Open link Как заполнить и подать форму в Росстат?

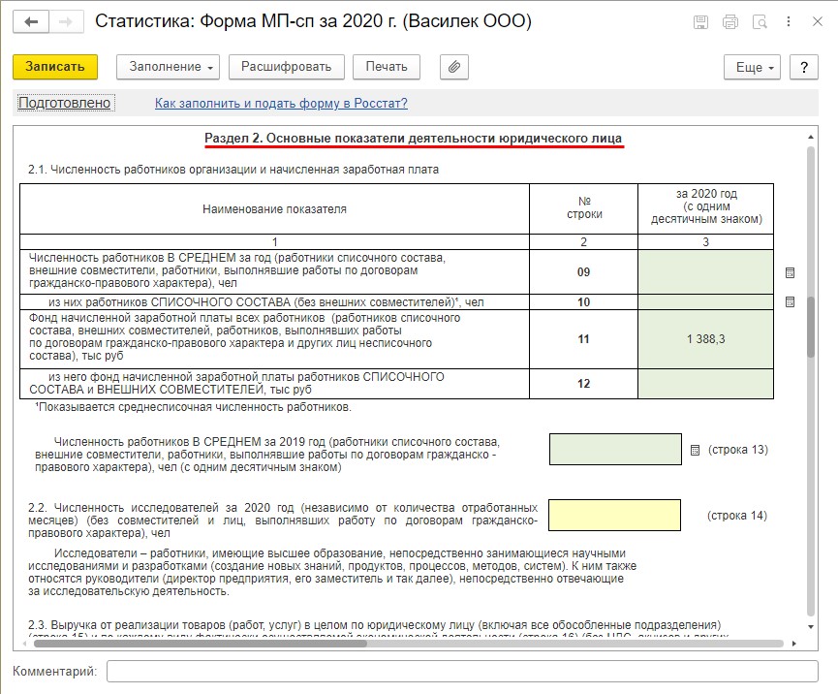(281, 103)
